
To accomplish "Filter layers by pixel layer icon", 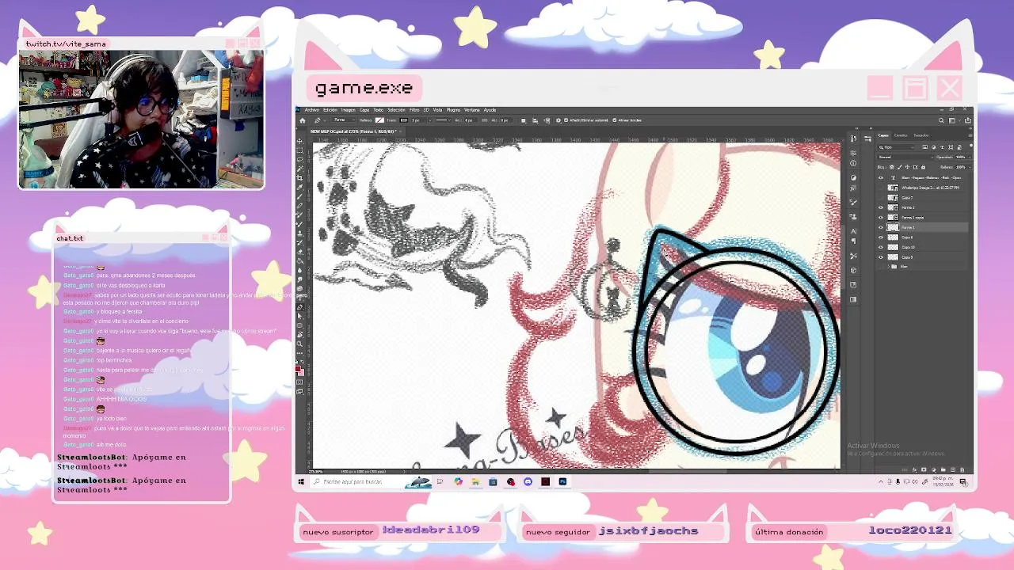I will [924, 147].
